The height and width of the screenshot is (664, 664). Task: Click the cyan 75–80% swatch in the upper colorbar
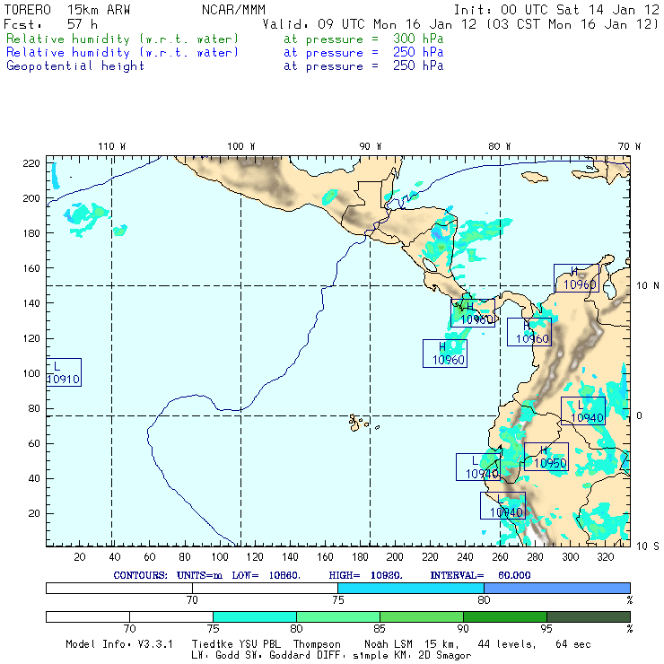tap(411, 588)
